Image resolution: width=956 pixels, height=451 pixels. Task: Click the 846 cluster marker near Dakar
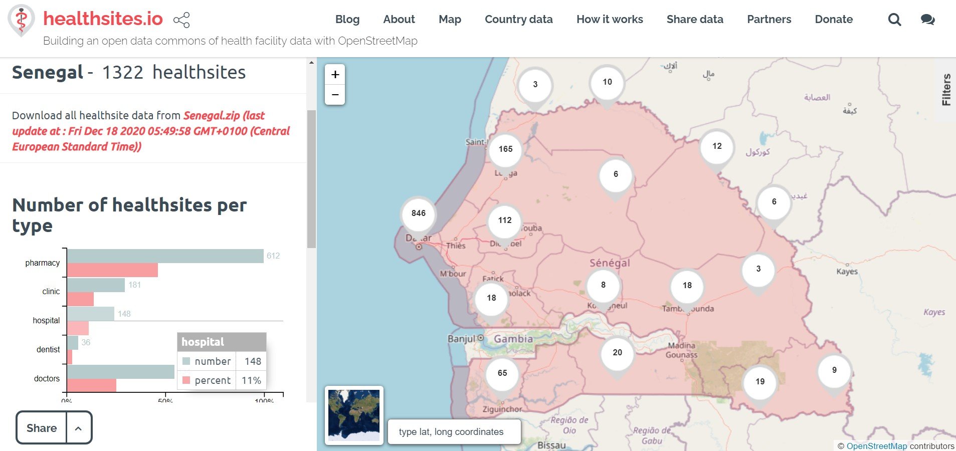click(419, 213)
